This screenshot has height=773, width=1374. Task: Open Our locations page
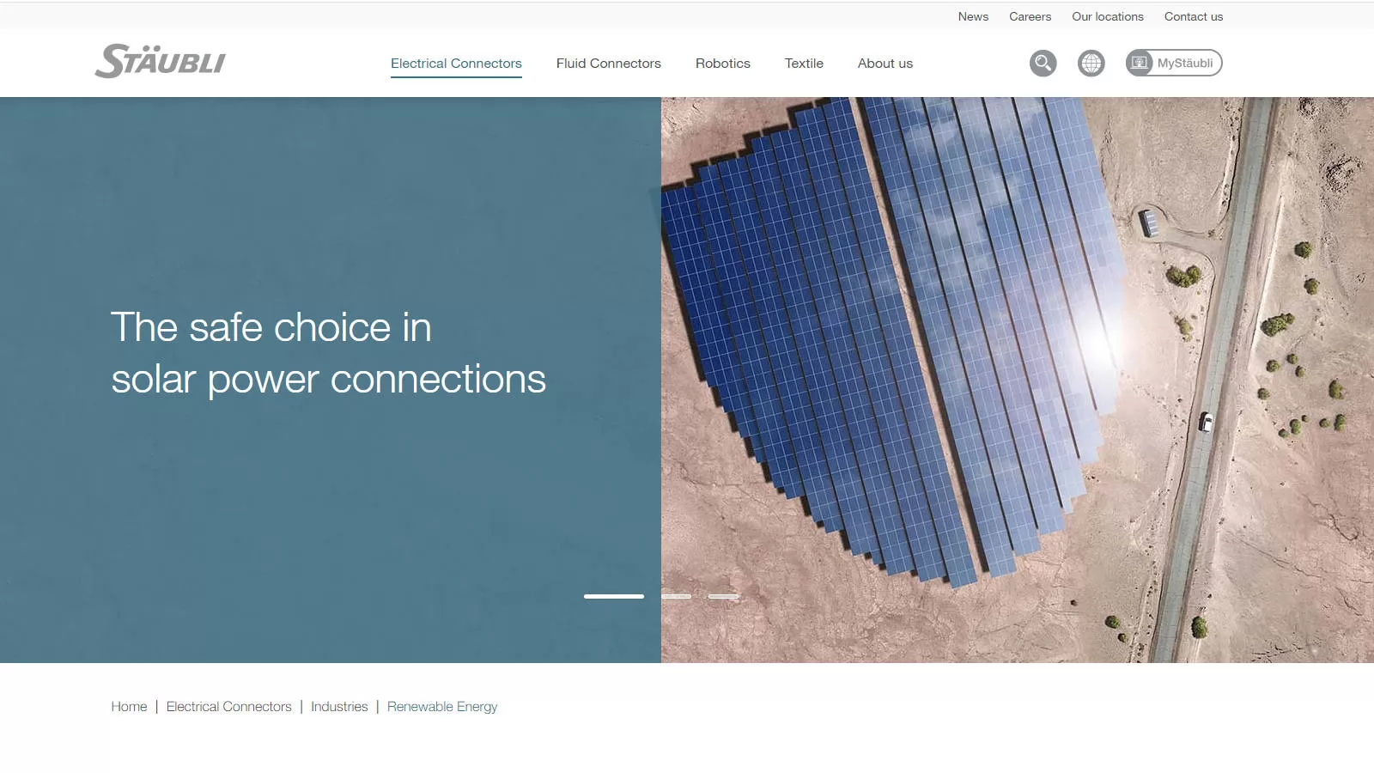[1107, 16]
